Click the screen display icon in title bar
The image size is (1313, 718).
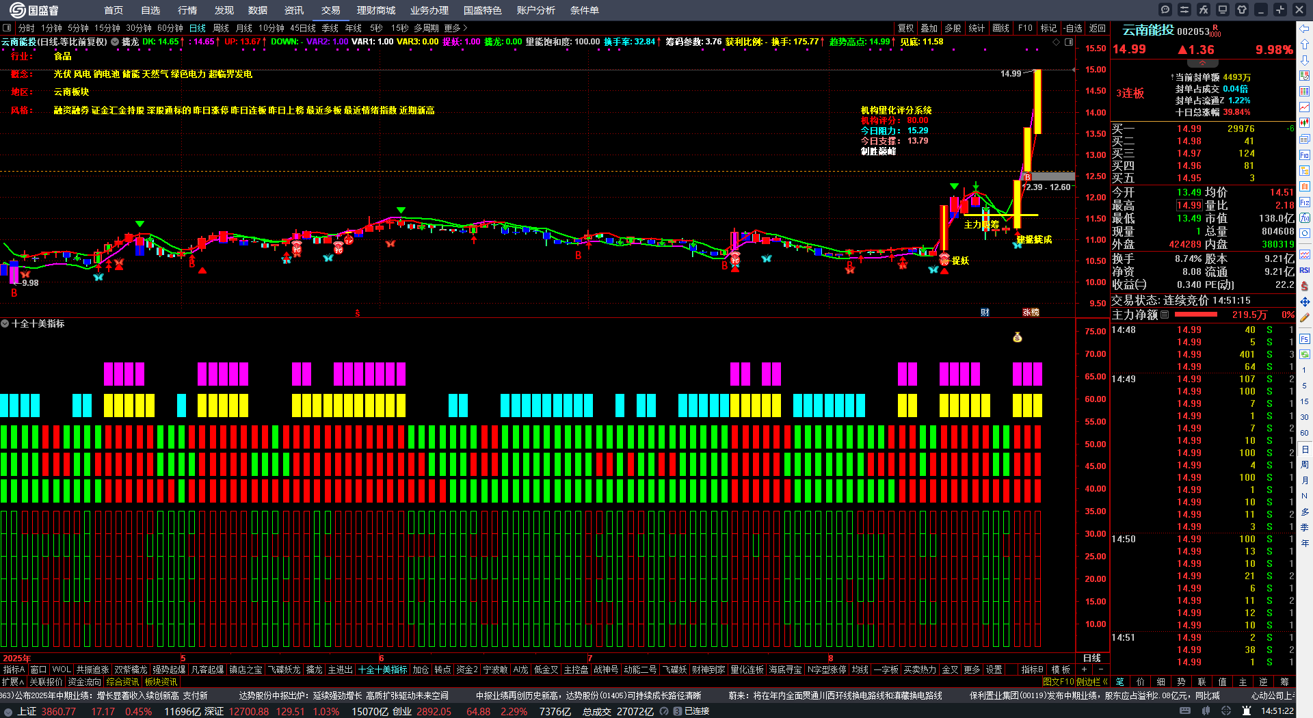tap(1223, 10)
